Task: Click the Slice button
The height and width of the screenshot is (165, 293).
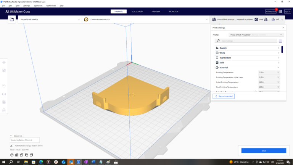Action: click(x=264, y=151)
